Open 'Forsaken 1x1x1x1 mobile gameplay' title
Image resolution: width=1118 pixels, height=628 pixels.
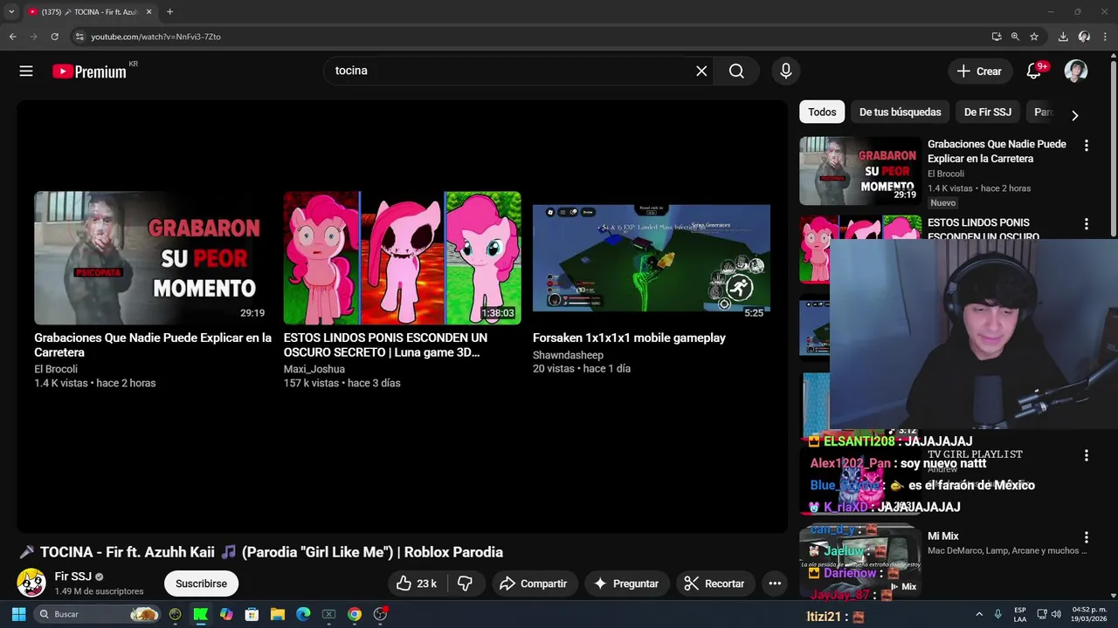[x=629, y=338]
